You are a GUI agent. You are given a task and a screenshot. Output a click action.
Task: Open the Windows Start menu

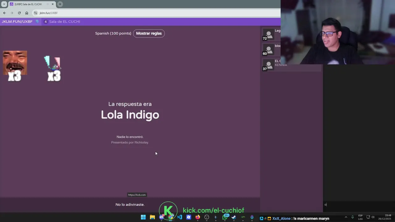point(143,217)
